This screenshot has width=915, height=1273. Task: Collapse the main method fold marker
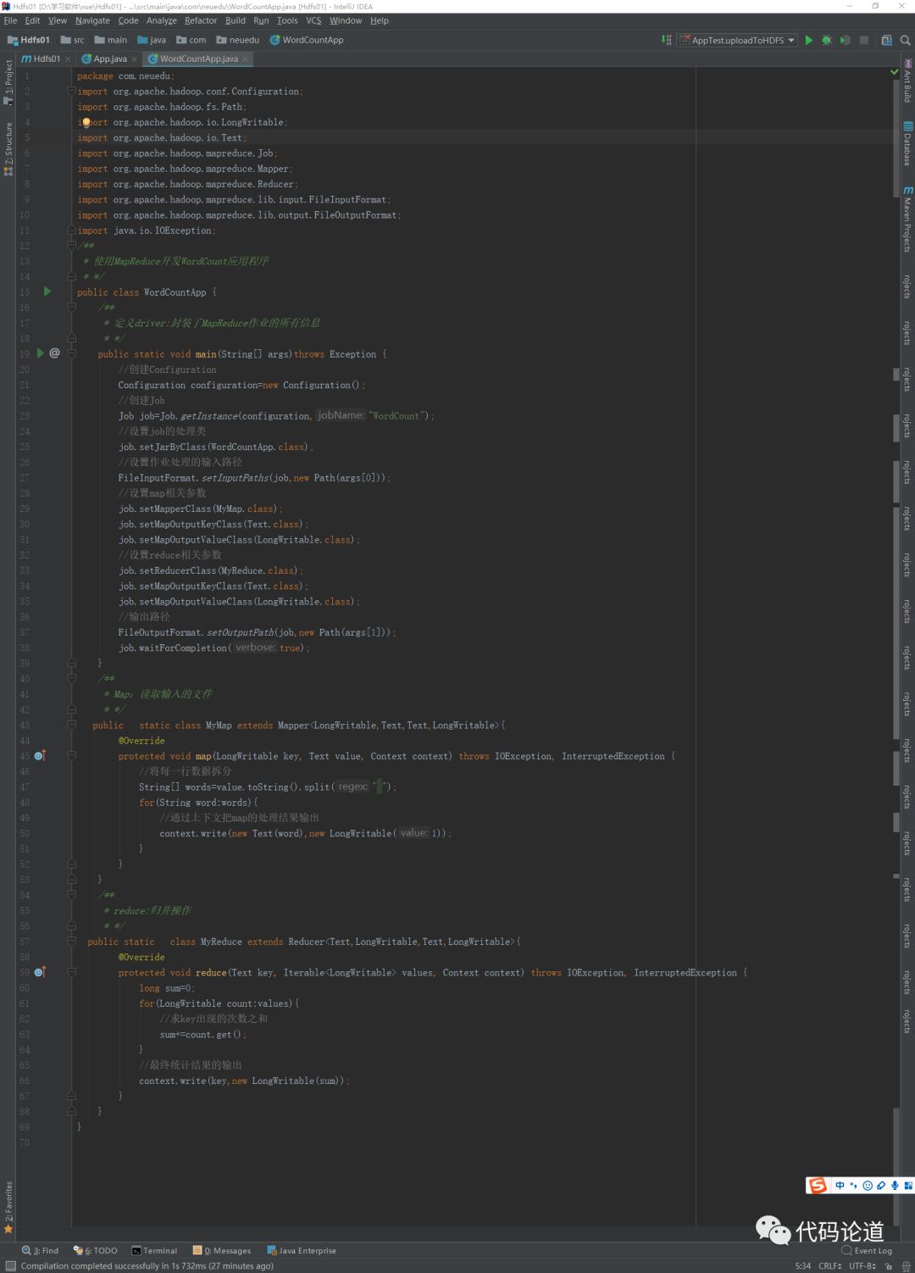pyautogui.click(x=72, y=353)
